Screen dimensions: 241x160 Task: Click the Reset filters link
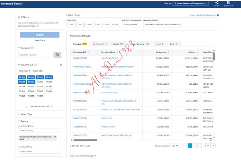coord(39,40)
